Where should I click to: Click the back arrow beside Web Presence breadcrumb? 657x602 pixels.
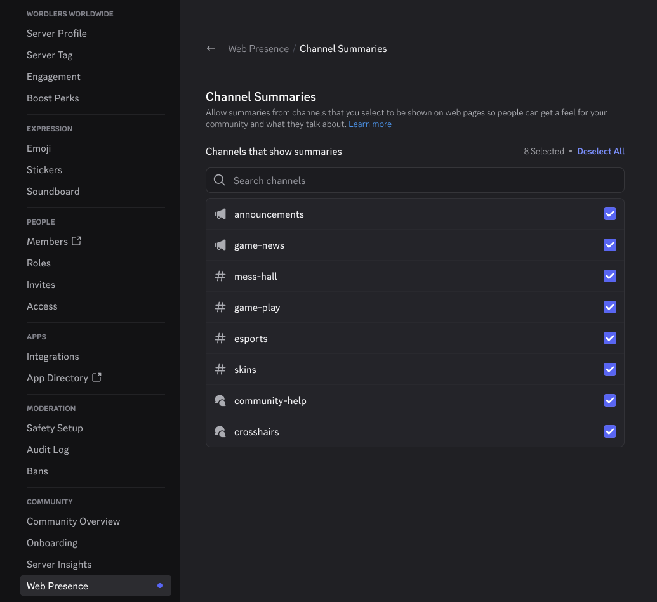point(210,49)
